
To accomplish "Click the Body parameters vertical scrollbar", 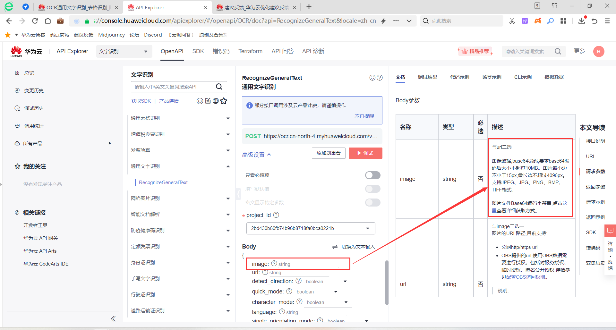I will tap(387, 282).
